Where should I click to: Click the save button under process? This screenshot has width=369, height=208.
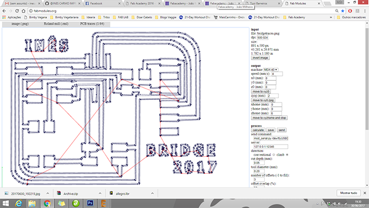(270, 130)
